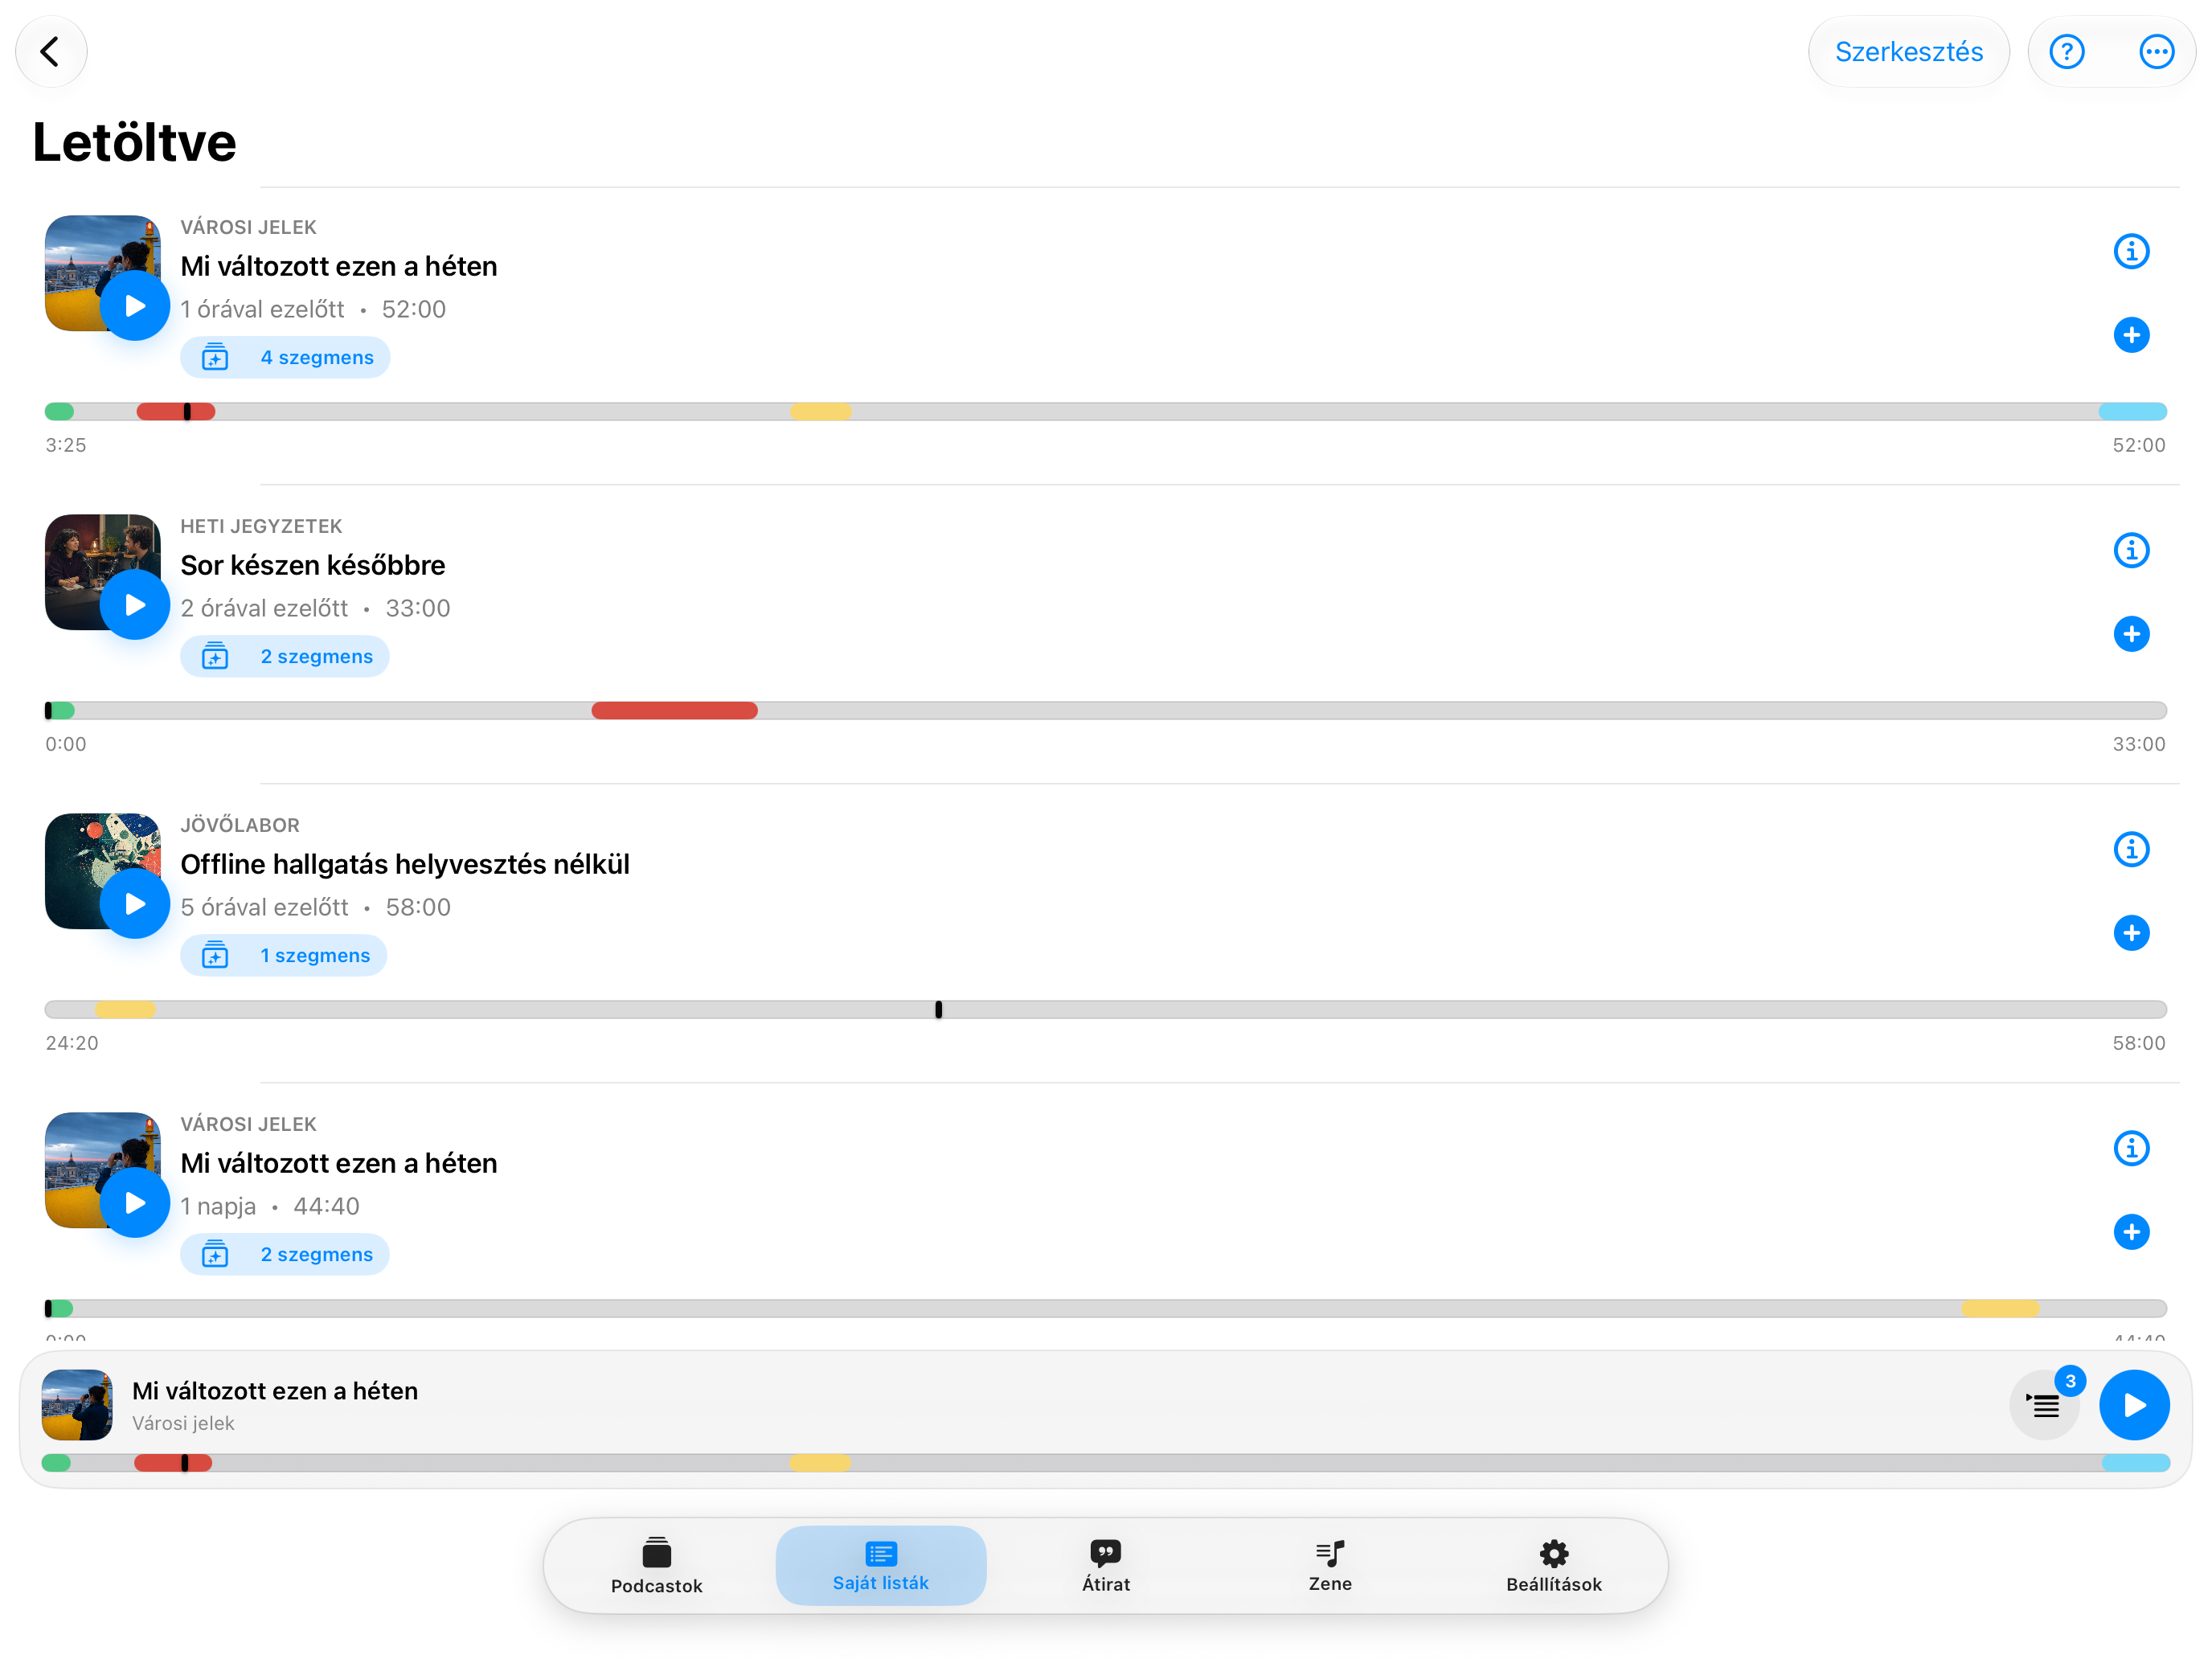This screenshot has width=2212, height=1659.
Task: Click the yellow segment on the 52:00 progress bar
Action: click(x=820, y=412)
